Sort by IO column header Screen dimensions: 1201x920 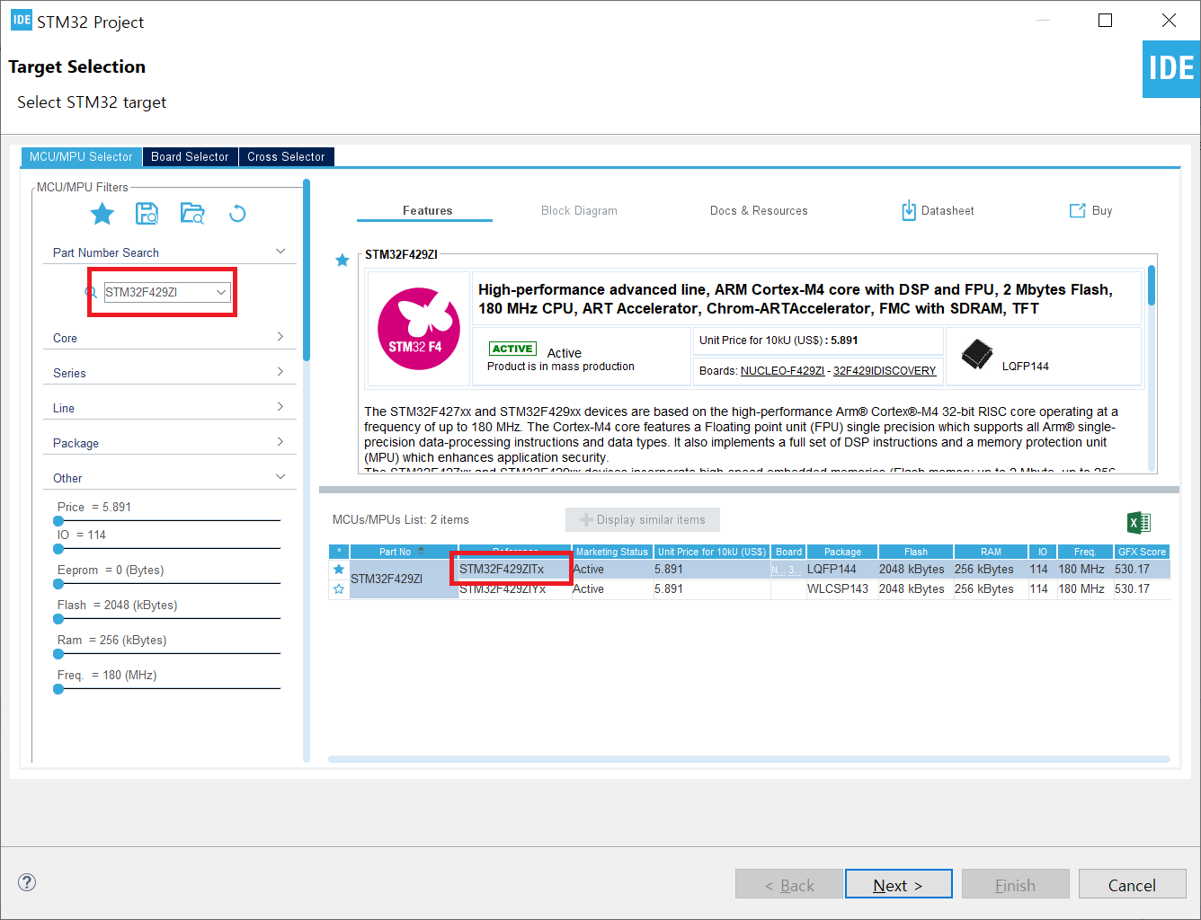(1043, 552)
